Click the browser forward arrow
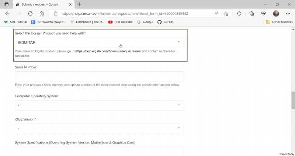Screen dimensions: 295x156 pyautogui.click(x=19, y=14)
